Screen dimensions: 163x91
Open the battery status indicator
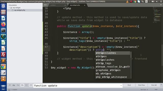(153, 2)
